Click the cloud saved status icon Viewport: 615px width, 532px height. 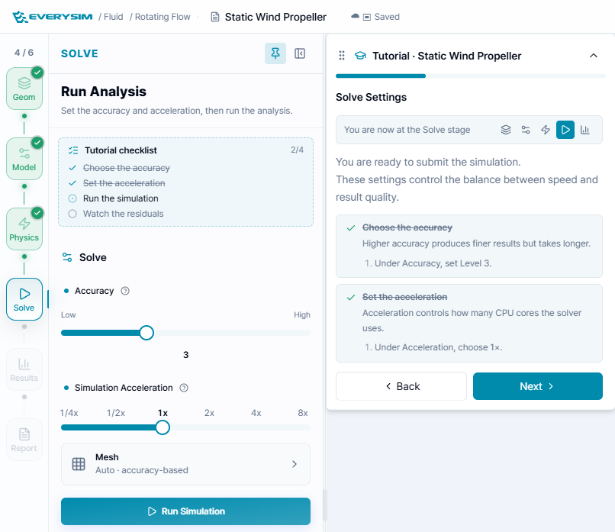(x=355, y=17)
